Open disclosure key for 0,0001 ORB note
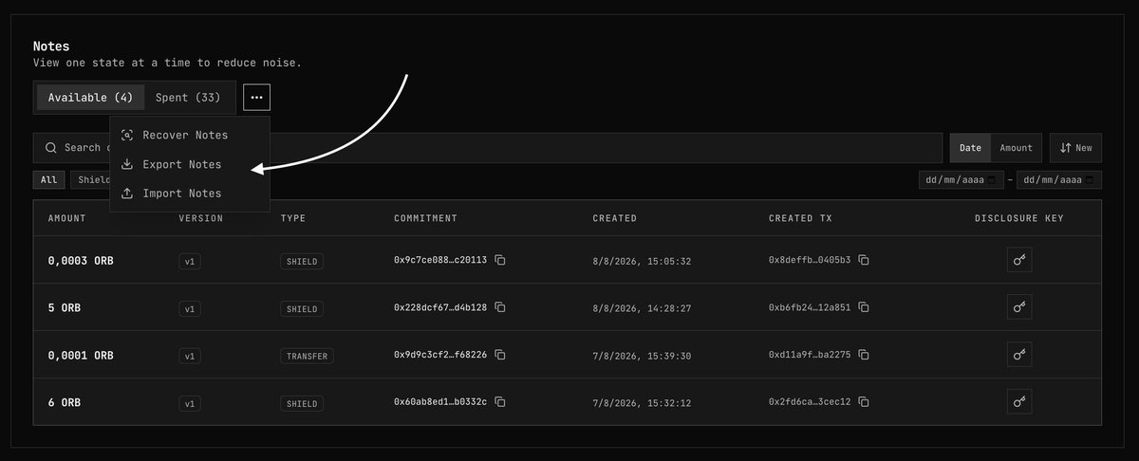The image size is (1139, 461). 1019,355
